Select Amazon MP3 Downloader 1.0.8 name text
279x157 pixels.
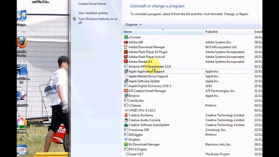pyautogui.click(x=150, y=66)
